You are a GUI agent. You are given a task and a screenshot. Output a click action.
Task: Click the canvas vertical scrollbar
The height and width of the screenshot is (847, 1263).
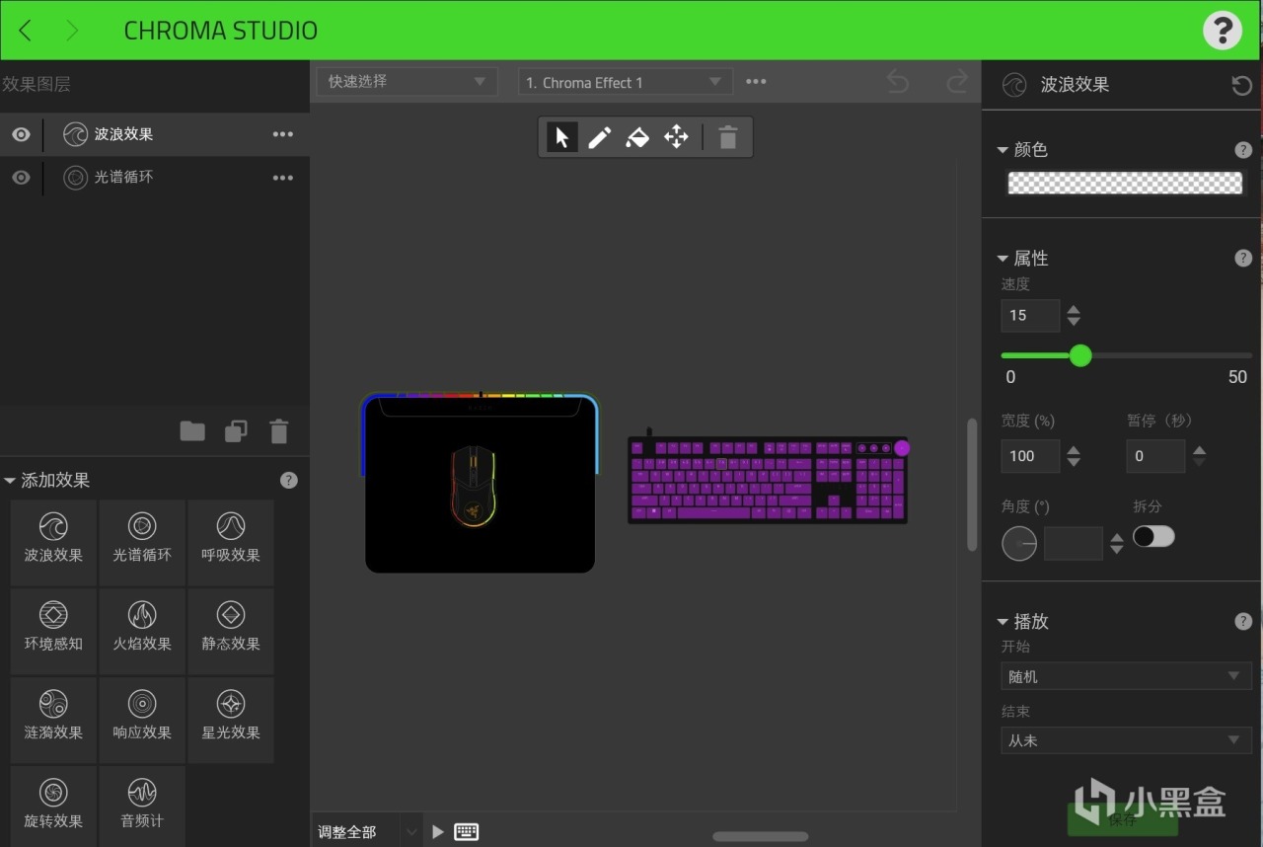972,483
